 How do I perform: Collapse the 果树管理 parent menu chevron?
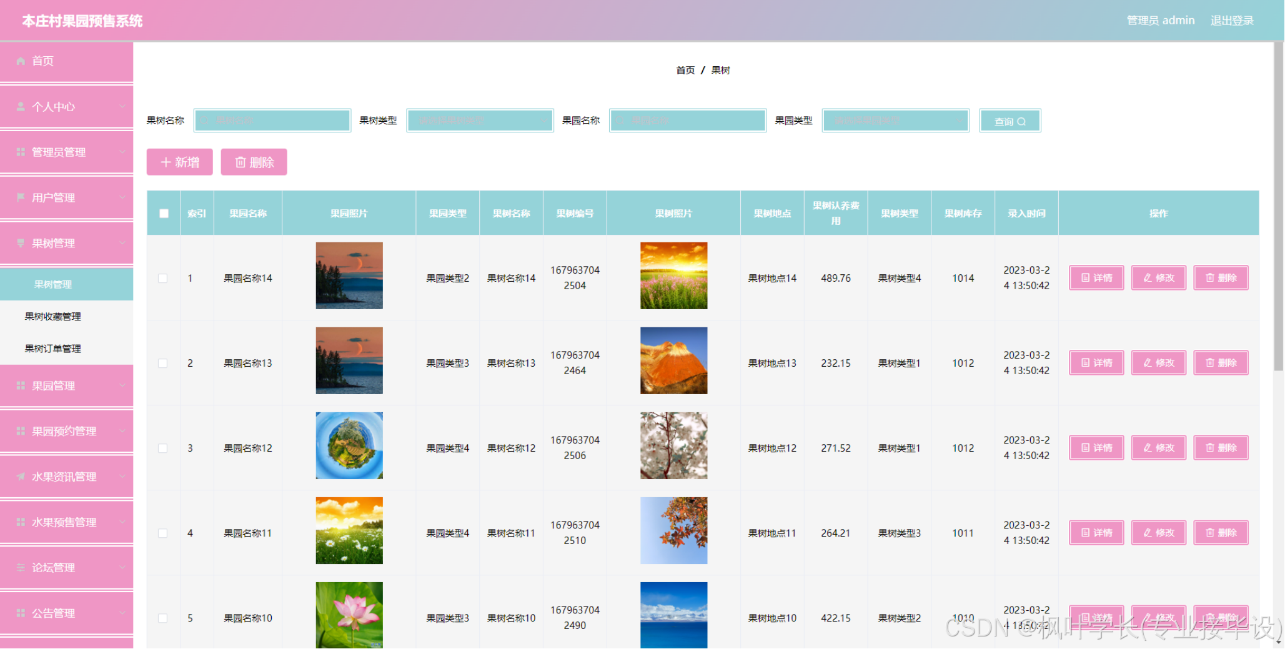[x=122, y=243]
